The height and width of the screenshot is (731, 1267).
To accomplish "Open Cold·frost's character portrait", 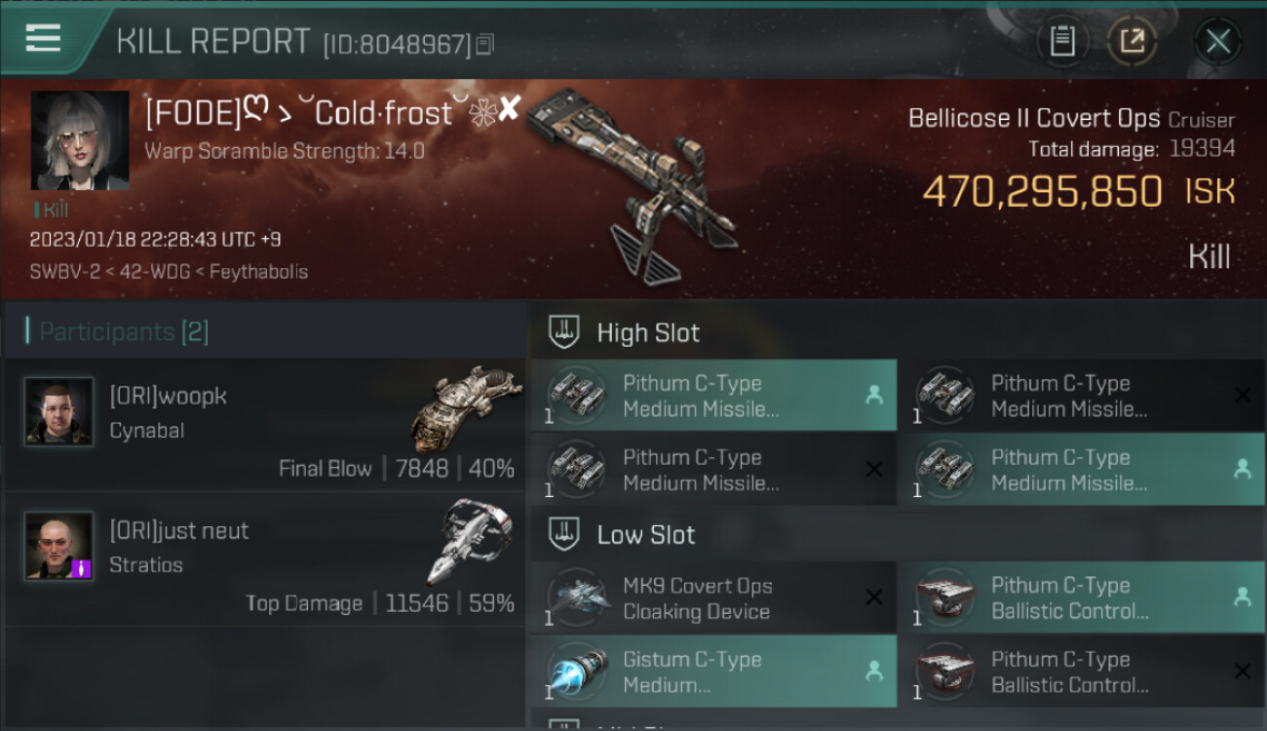I will [80, 140].
